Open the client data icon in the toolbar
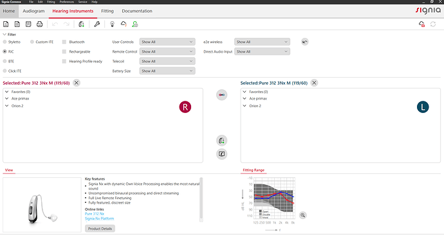Screen dimensions: 444x235 click(6, 24)
